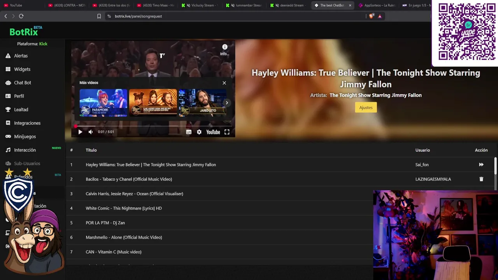498x280 pixels.
Task: Go back in browser
Action: click(x=5, y=16)
